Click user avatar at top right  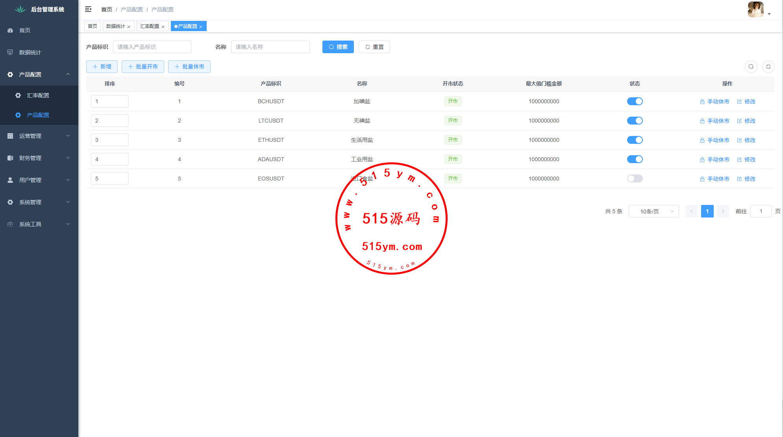click(755, 9)
